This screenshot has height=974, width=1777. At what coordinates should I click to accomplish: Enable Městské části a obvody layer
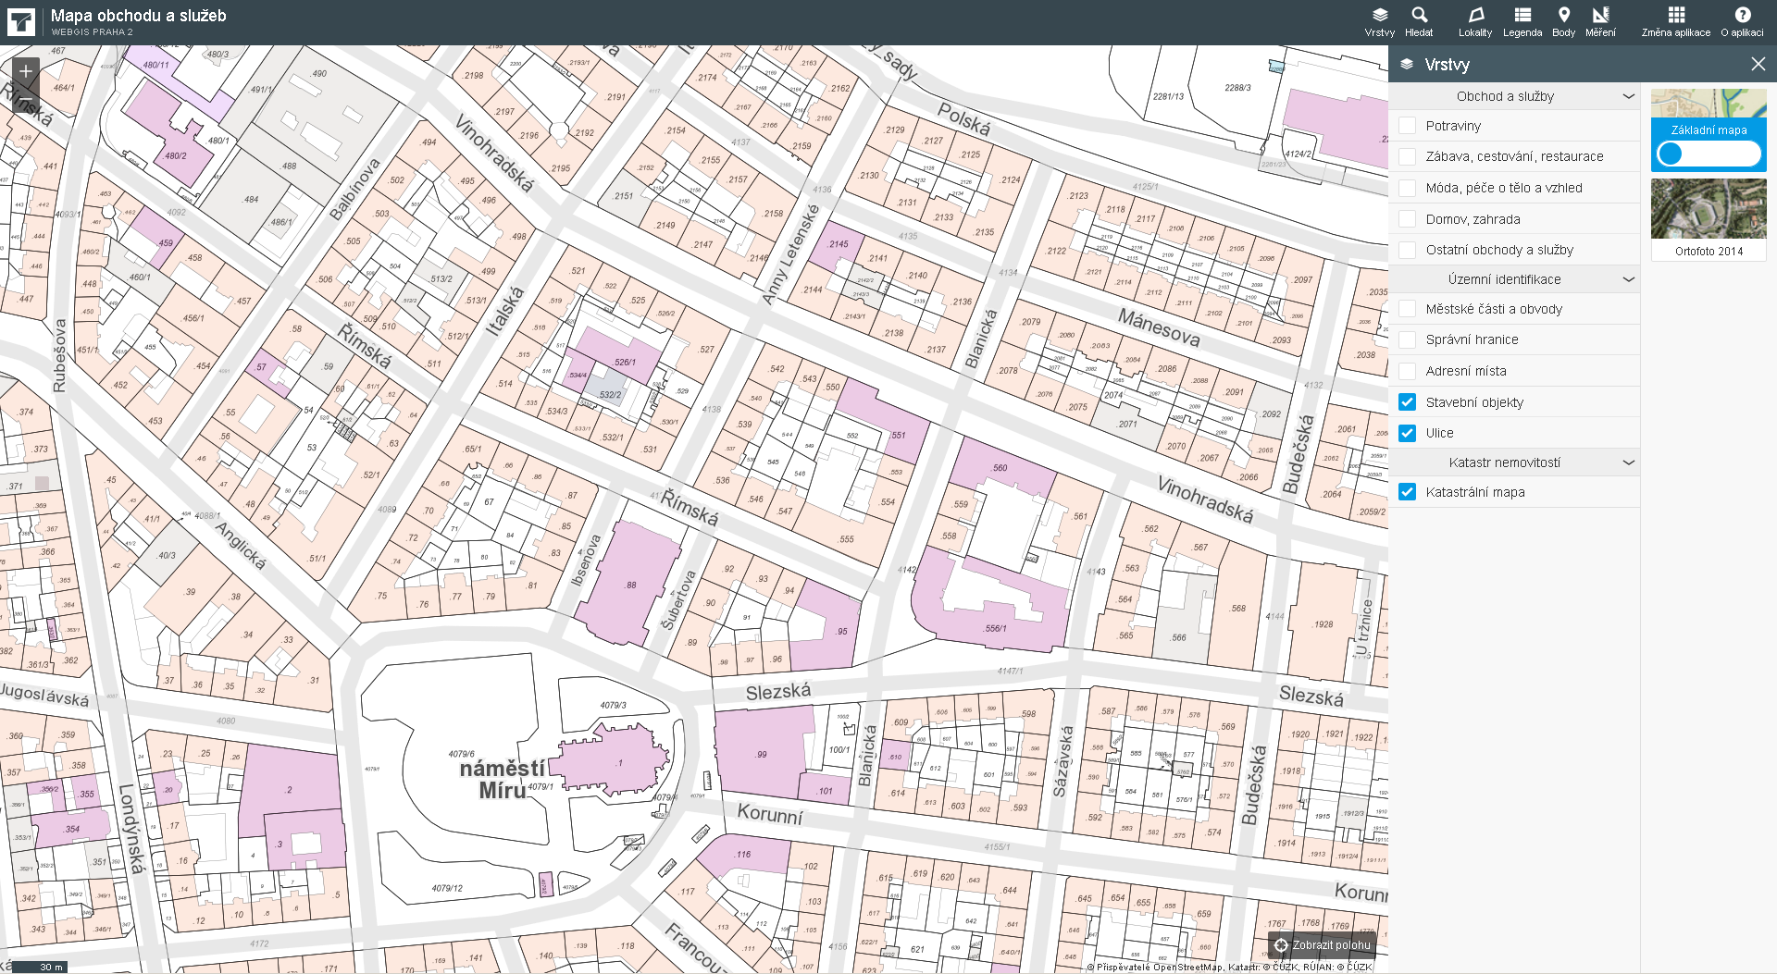1407,309
